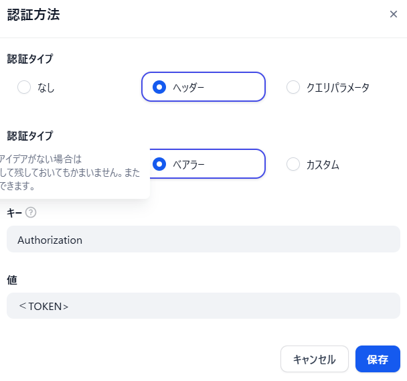Click the 保存 button
The width and height of the screenshot is (407, 381).
[x=378, y=359]
